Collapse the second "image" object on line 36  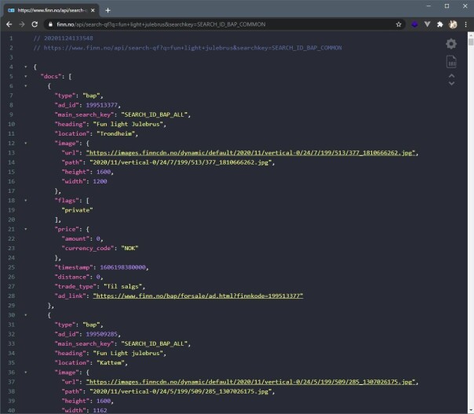tap(26, 372)
